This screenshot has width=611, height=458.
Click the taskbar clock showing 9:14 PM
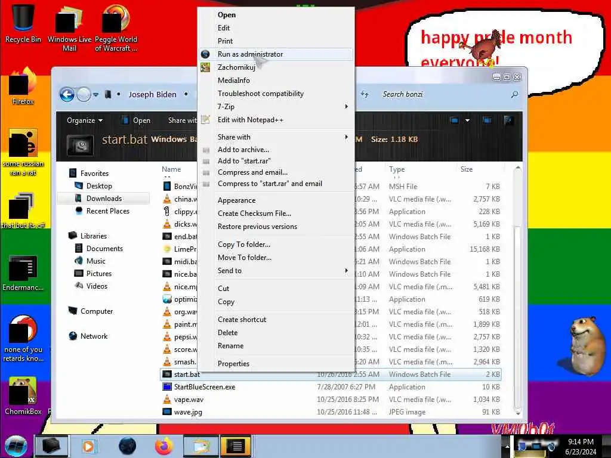pyautogui.click(x=581, y=446)
